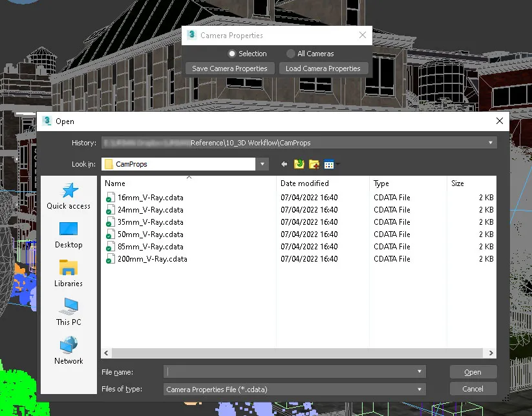Viewport: 532px width, 416px height.
Task: Click the CDATA File type of 200mm_V-Ray.cdata
Action: (392, 259)
